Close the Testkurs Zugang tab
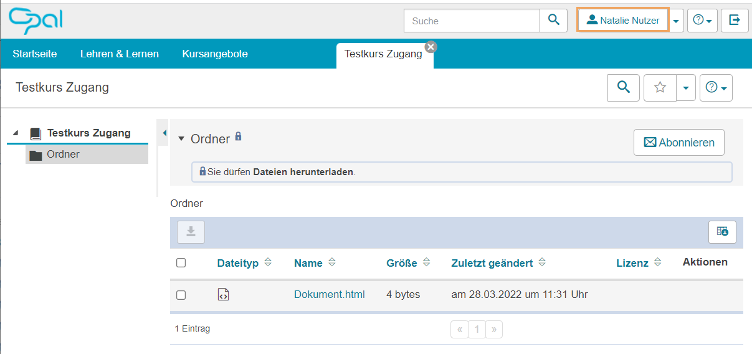Screen dimensions: 752x354 pyautogui.click(x=431, y=47)
